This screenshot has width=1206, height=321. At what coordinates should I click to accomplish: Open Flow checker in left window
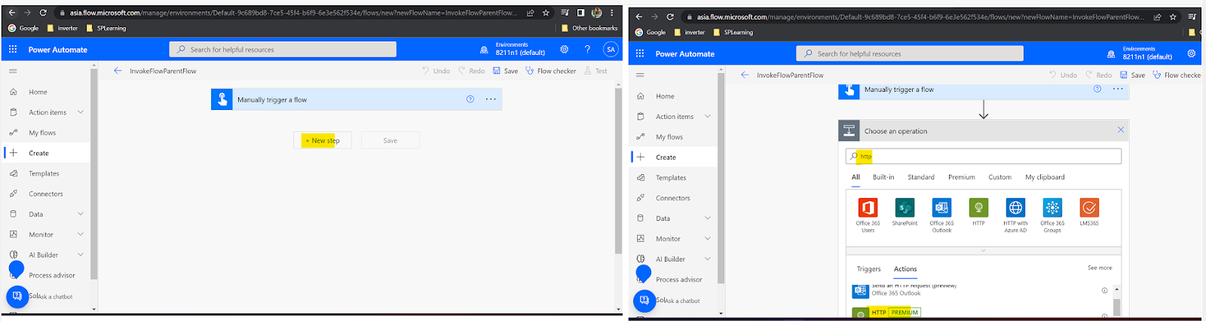551,71
